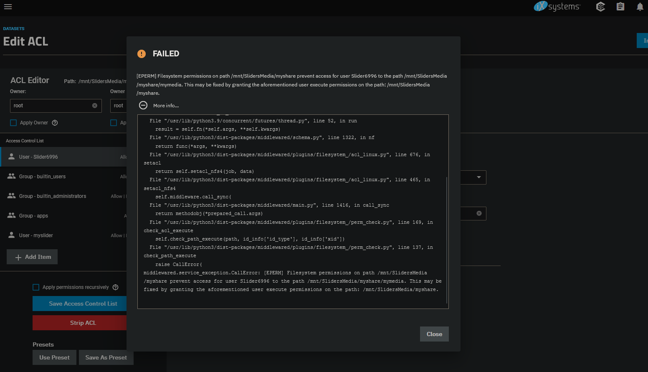
Task: Check Apply permissions recursively
Action: pyautogui.click(x=36, y=287)
